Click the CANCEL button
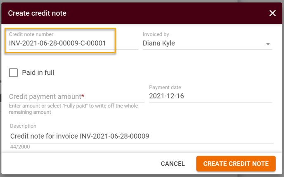This screenshot has height=177, width=284. tap(173, 164)
